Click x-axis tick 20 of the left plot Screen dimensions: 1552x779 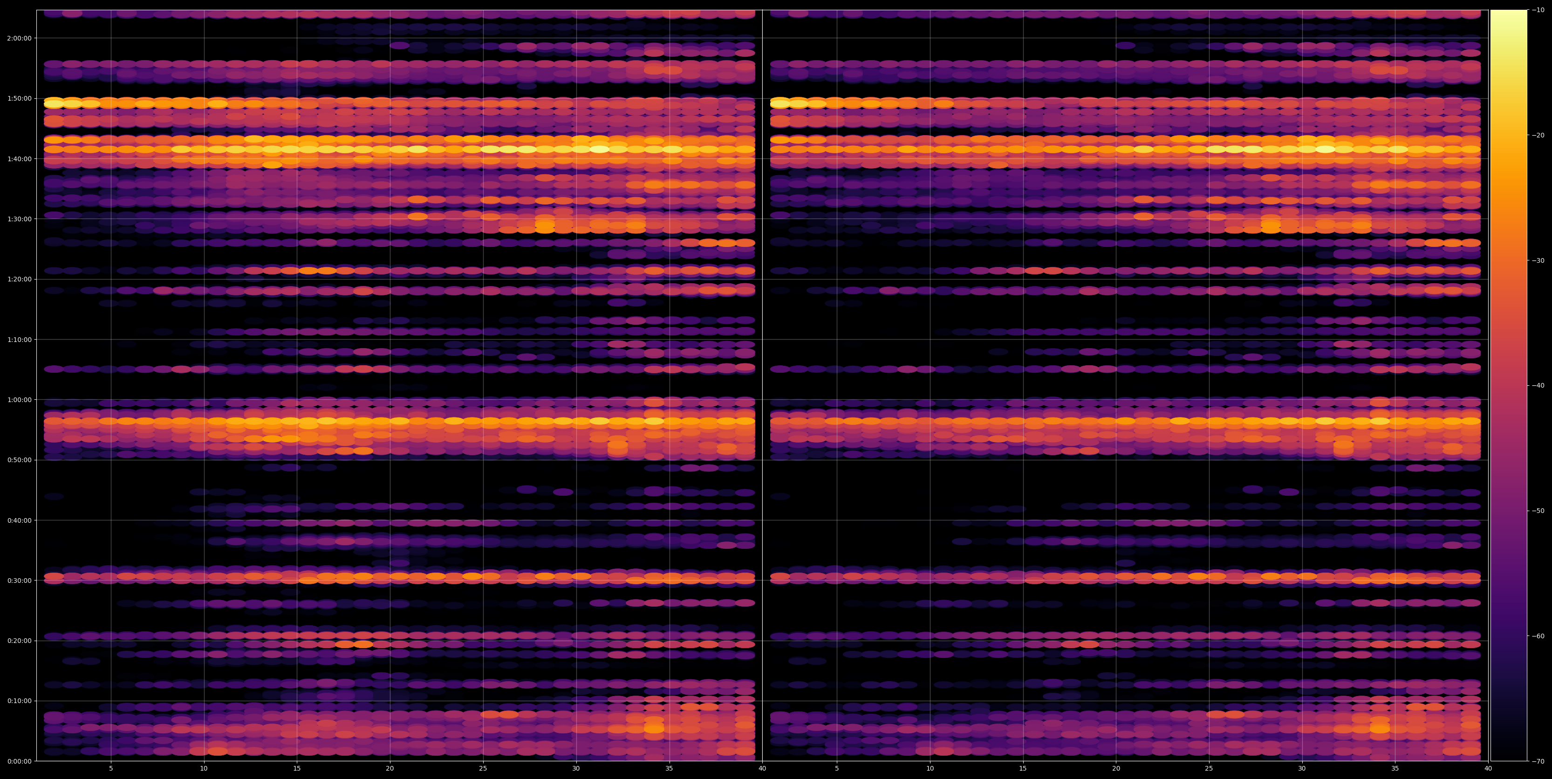point(390,769)
